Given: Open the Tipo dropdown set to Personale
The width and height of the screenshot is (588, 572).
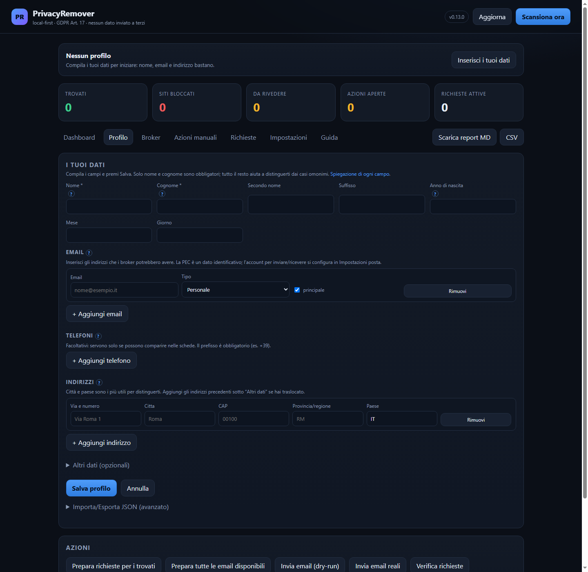Looking at the screenshot, I should tap(236, 290).
